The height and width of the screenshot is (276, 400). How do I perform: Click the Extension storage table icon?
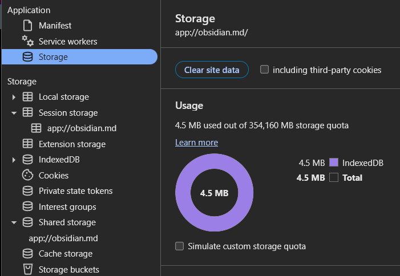pos(27,144)
